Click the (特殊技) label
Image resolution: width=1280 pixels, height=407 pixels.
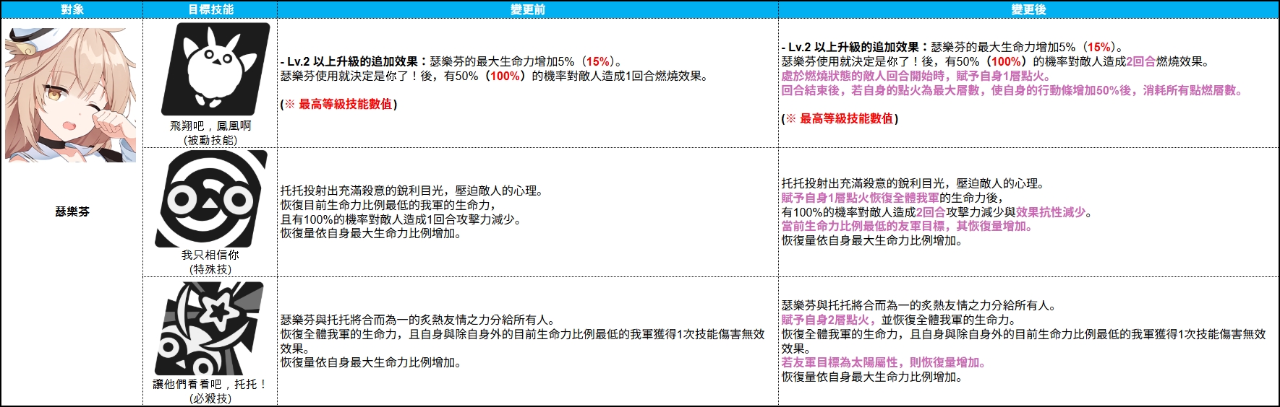pos(210,269)
